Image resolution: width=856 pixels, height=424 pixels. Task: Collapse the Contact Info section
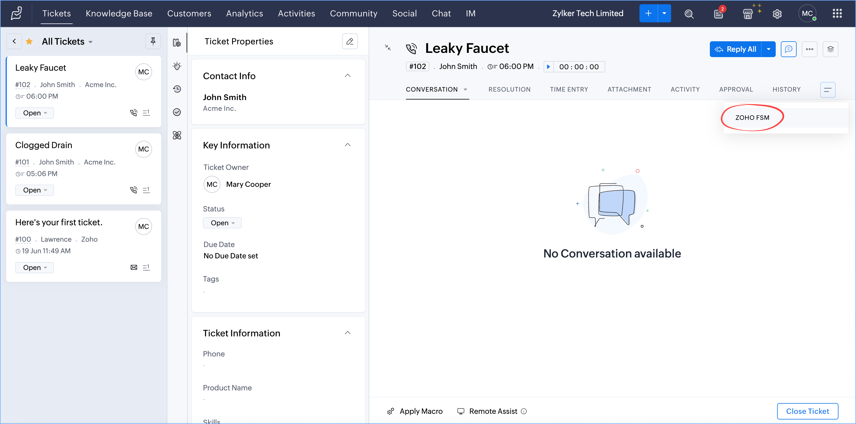(347, 76)
